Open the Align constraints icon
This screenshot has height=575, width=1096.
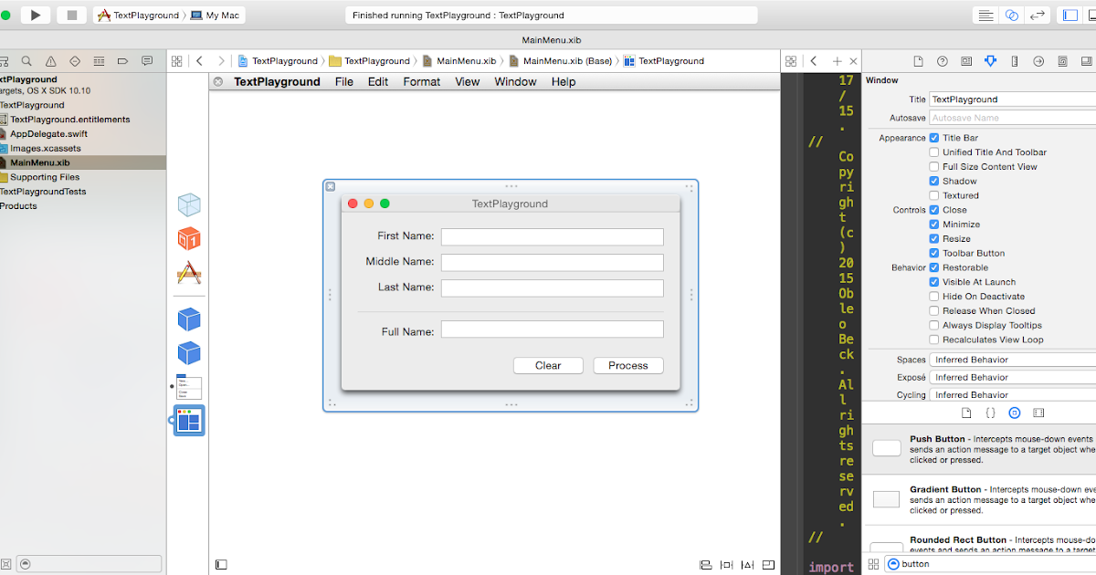pyautogui.click(x=705, y=565)
